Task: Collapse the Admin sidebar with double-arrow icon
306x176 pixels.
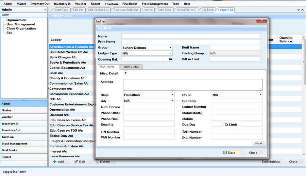Action: coord(46,10)
